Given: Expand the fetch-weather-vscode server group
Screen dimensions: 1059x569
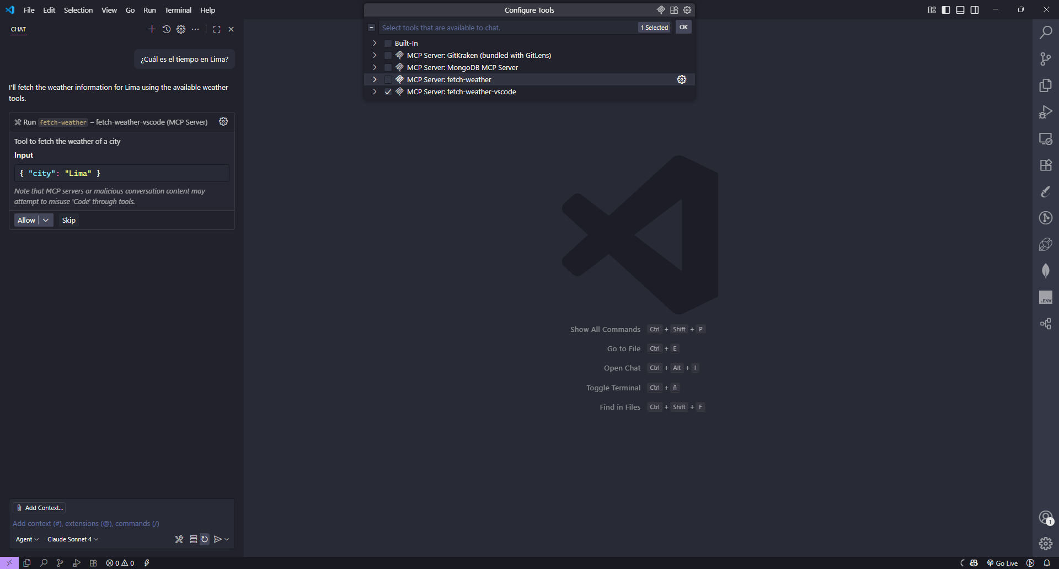Looking at the screenshot, I should 375,92.
